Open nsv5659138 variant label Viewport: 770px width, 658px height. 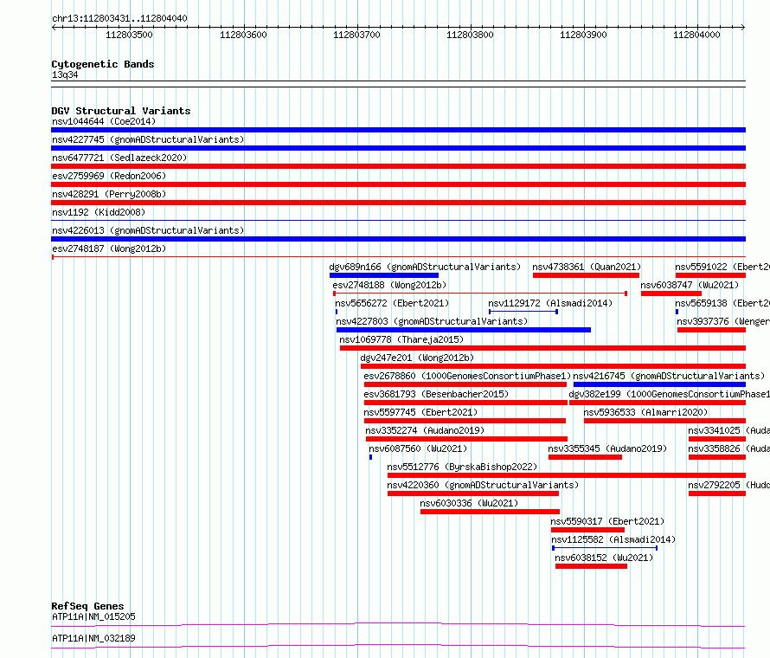pyautogui.click(x=722, y=303)
